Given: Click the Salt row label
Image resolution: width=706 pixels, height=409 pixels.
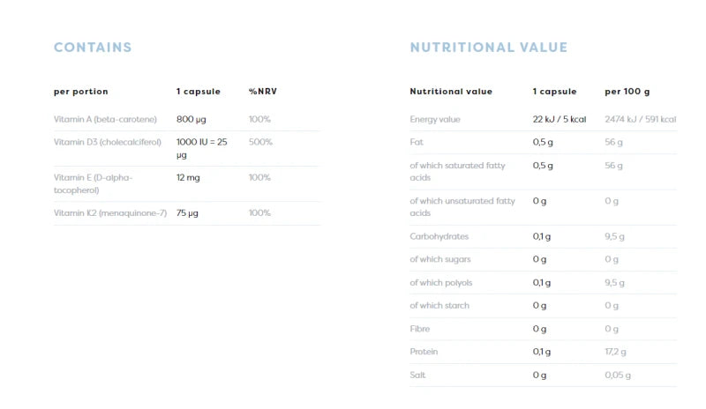Looking at the screenshot, I should (x=417, y=375).
